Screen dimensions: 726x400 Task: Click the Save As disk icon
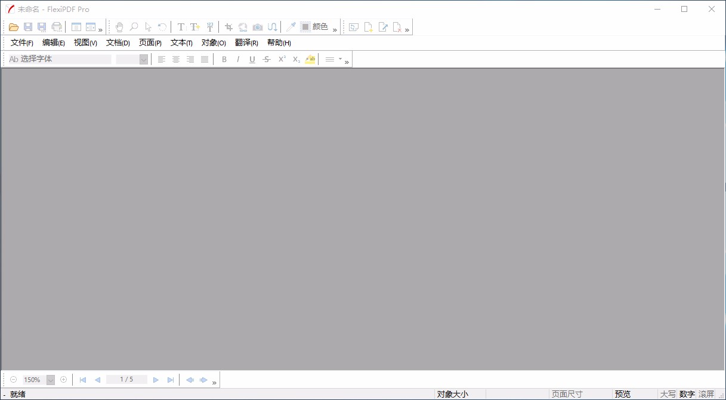(42, 27)
